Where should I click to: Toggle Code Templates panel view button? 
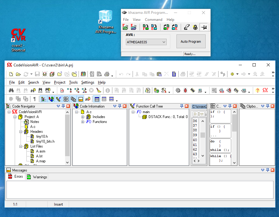(66, 99)
